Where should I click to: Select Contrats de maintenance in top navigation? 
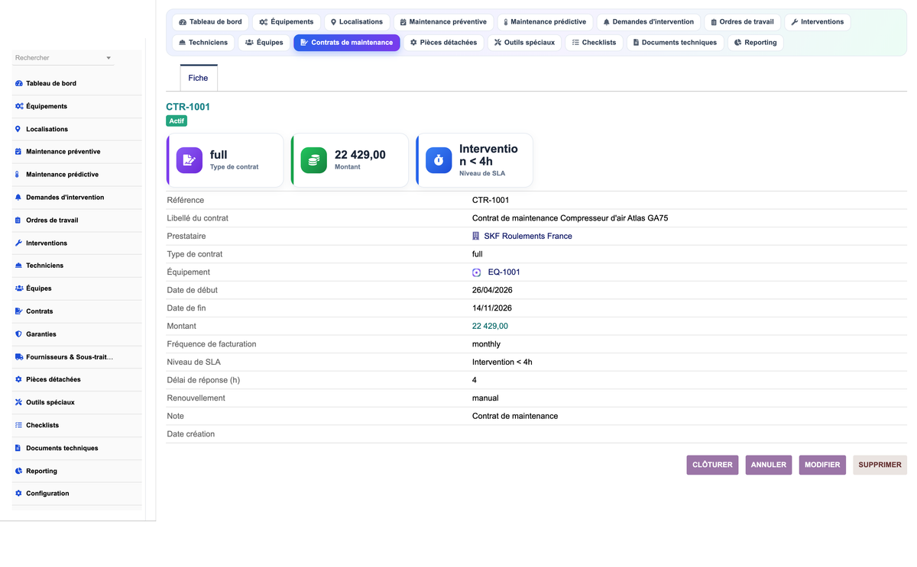click(347, 43)
